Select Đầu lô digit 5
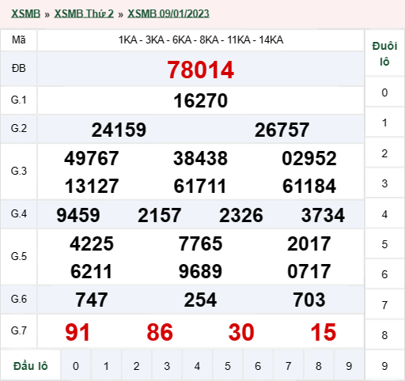Image resolution: width=405 pixels, height=381 pixels. [x=228, y=366]
